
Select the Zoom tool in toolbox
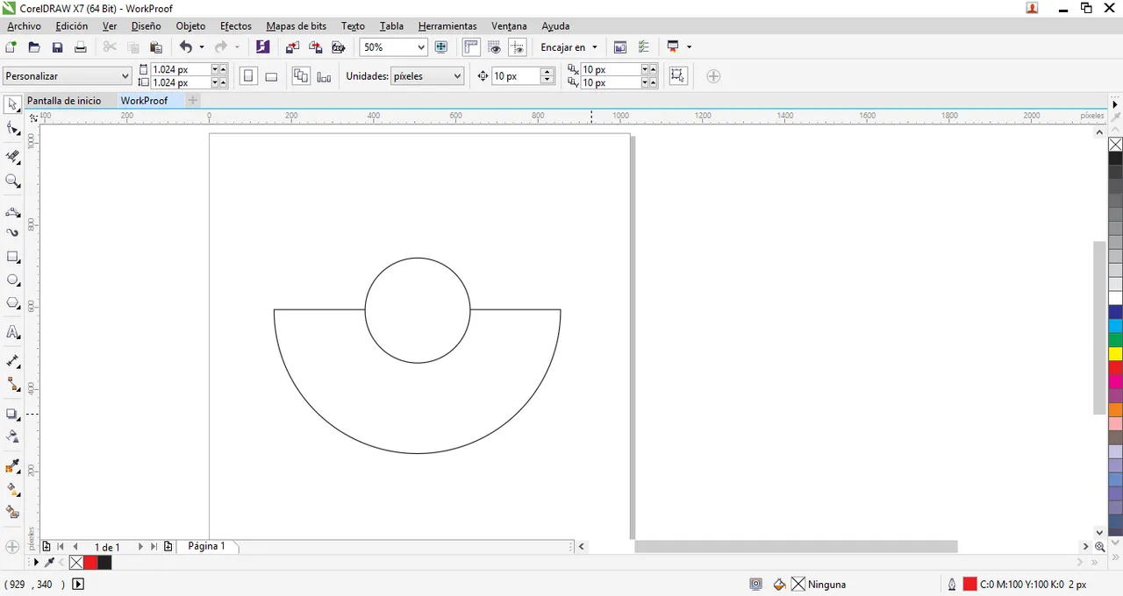pos(12,181)
